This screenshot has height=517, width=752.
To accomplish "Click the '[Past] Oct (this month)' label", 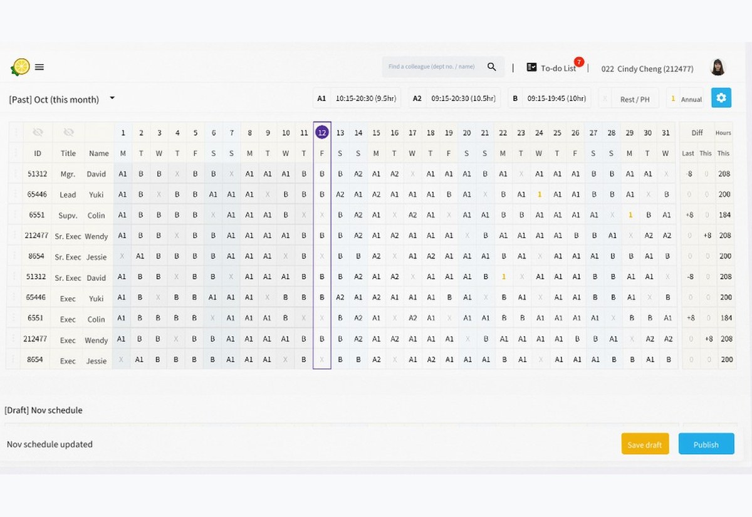I will click(x=54, y=99).
